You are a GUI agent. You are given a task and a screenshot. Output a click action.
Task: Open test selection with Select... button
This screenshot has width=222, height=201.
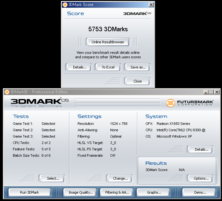click(x=52, y=178)
